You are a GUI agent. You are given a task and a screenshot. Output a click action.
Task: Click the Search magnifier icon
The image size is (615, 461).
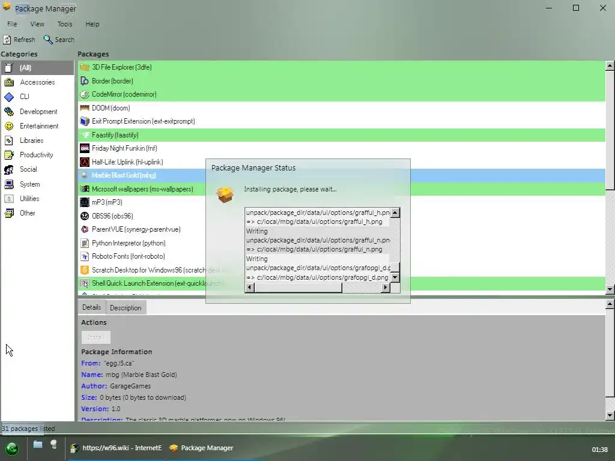pyautogui.click(x=48, y=40)
